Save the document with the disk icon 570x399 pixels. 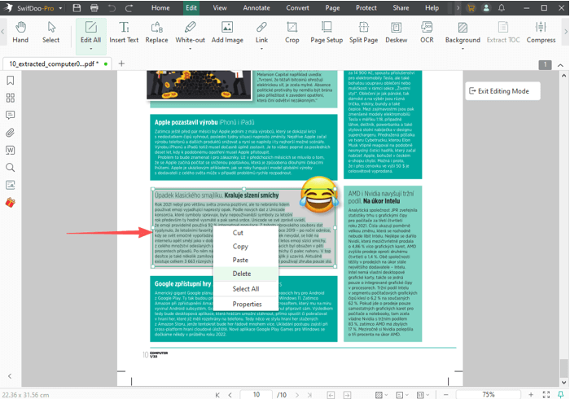point(77,8)
